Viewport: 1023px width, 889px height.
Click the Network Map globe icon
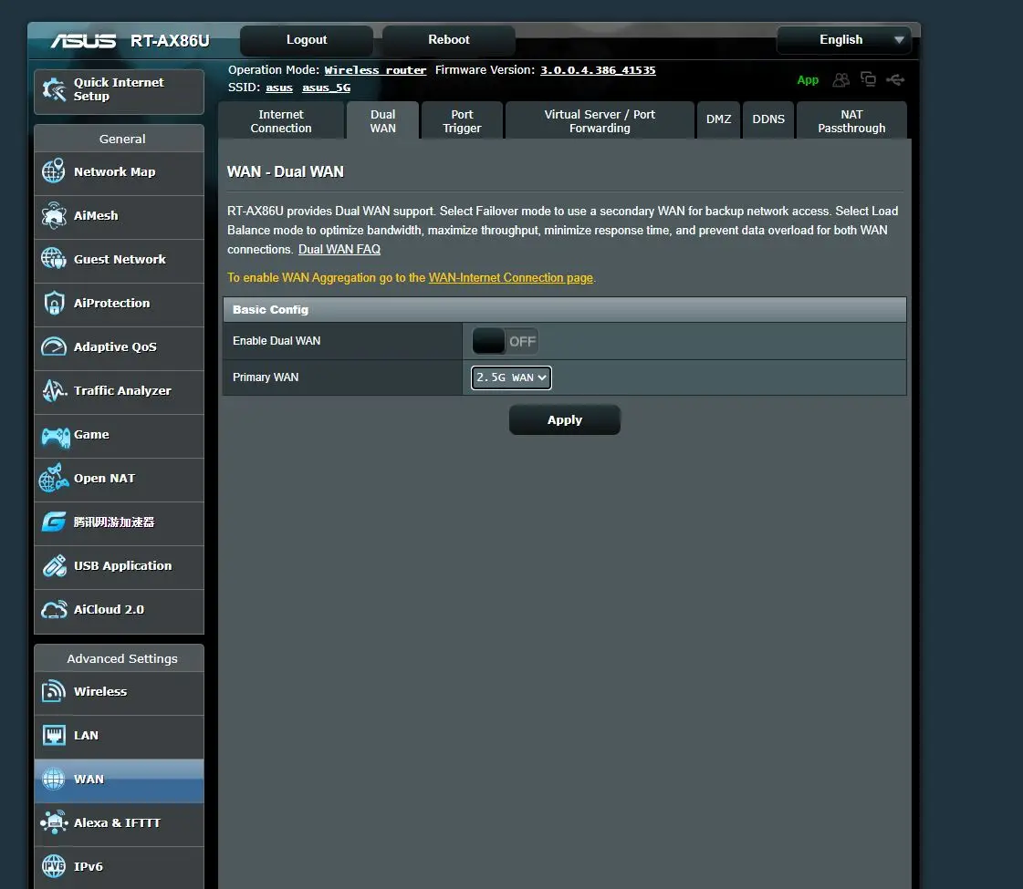coord(54,171)
